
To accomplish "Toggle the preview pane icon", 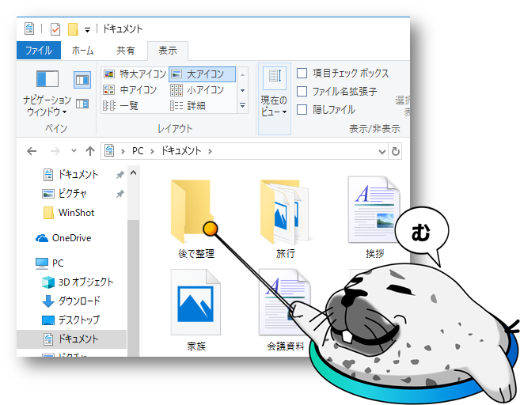I will click(82, 80).
